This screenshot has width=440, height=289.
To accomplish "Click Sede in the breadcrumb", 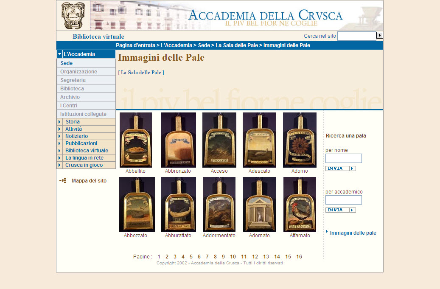I will [204, 45].
